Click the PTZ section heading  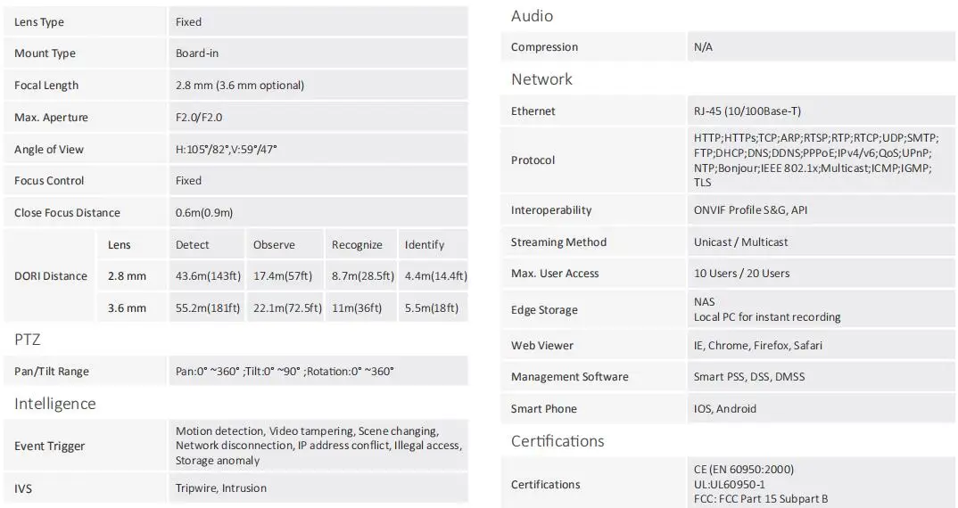28,340
